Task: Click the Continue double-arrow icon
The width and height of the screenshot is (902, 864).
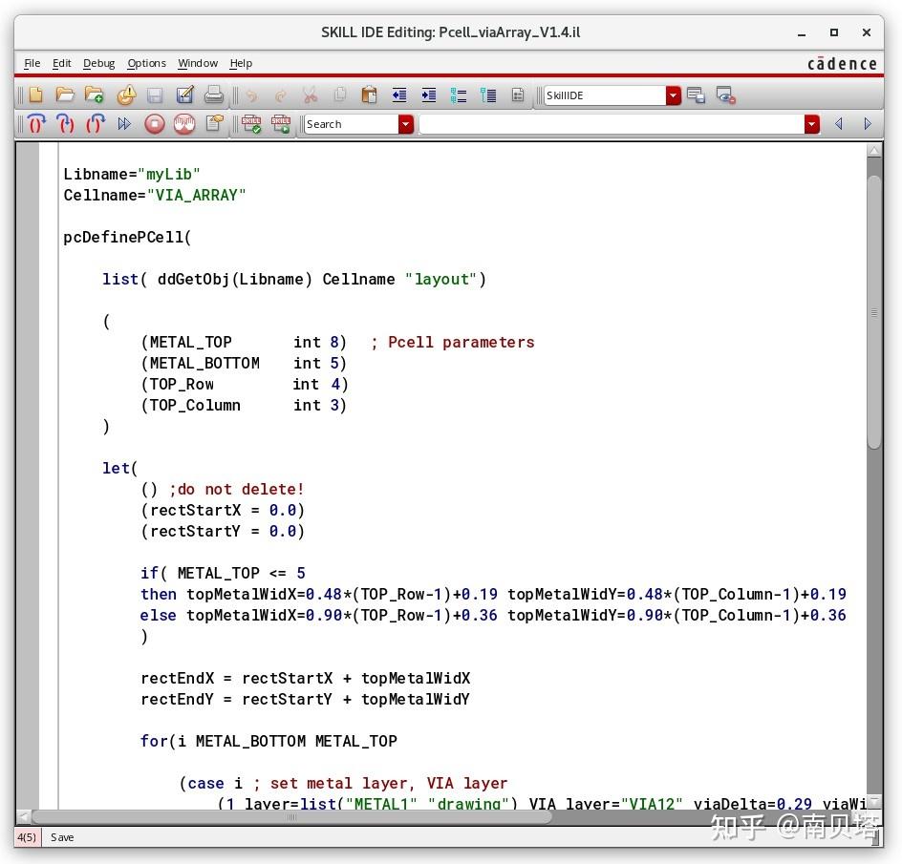Action: click(x=124, y=124)
